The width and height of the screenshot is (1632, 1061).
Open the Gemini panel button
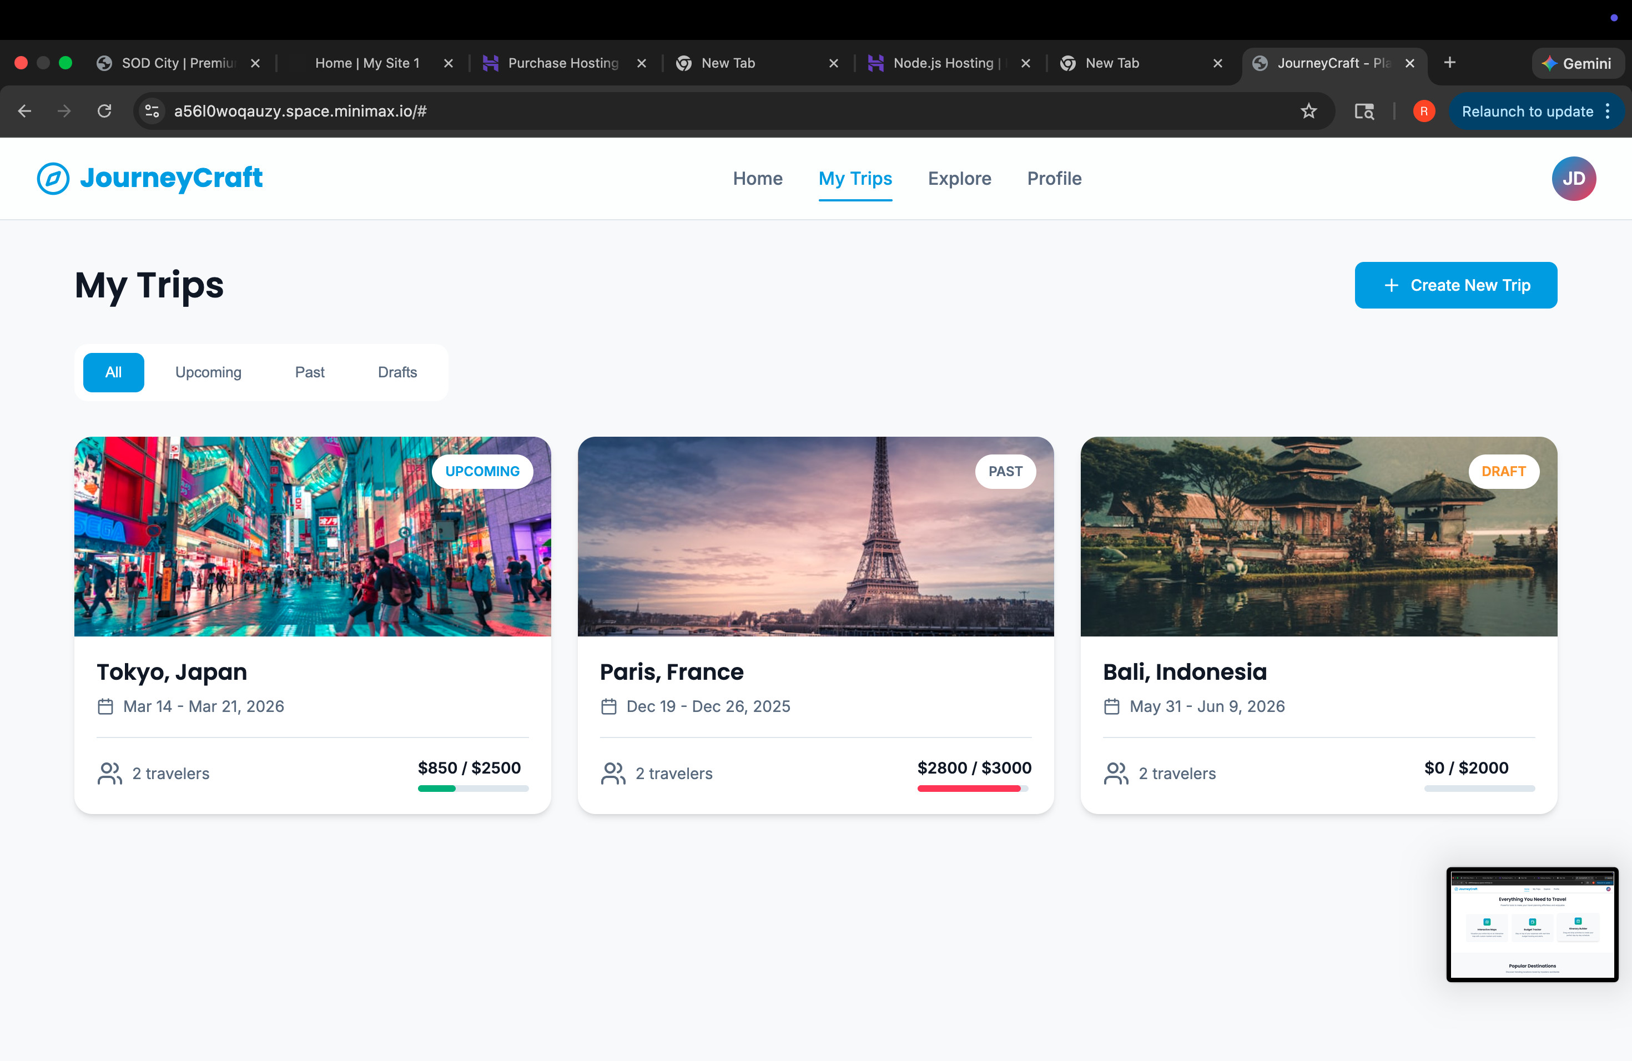[x=1576, y=63]
